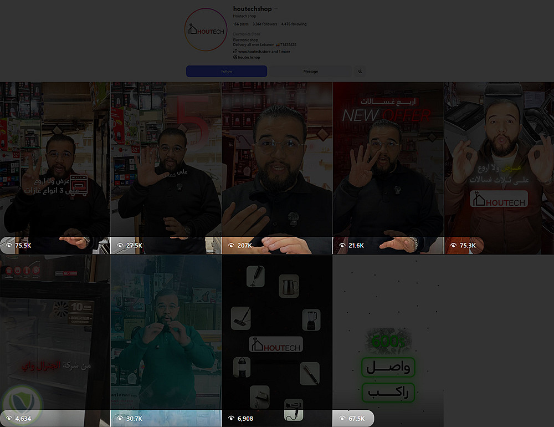Screen dimensions: 554x427
Task: Click the Houtech shop display name
Action: (x=244, y=16)
